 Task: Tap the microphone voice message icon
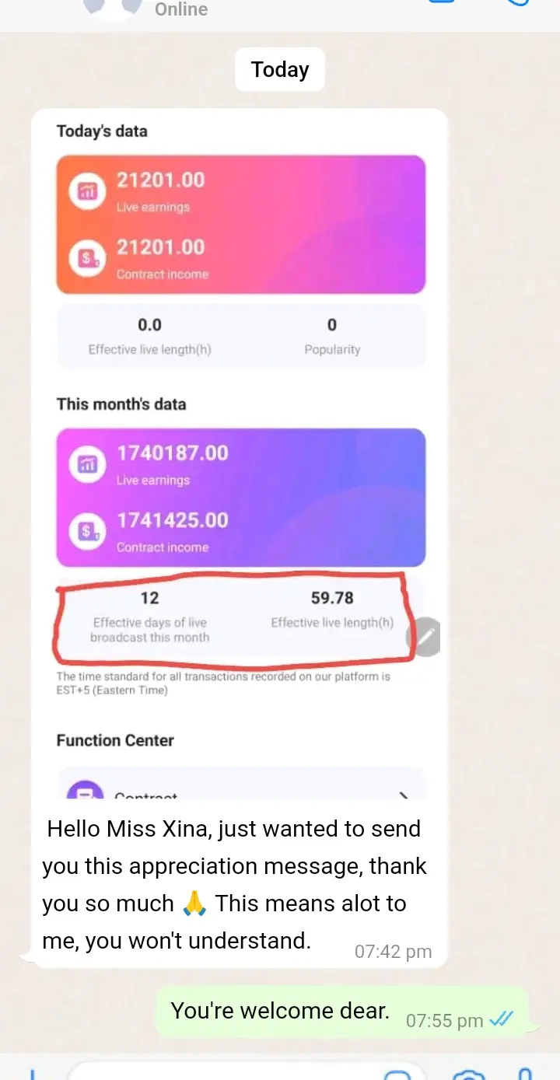526,1073
